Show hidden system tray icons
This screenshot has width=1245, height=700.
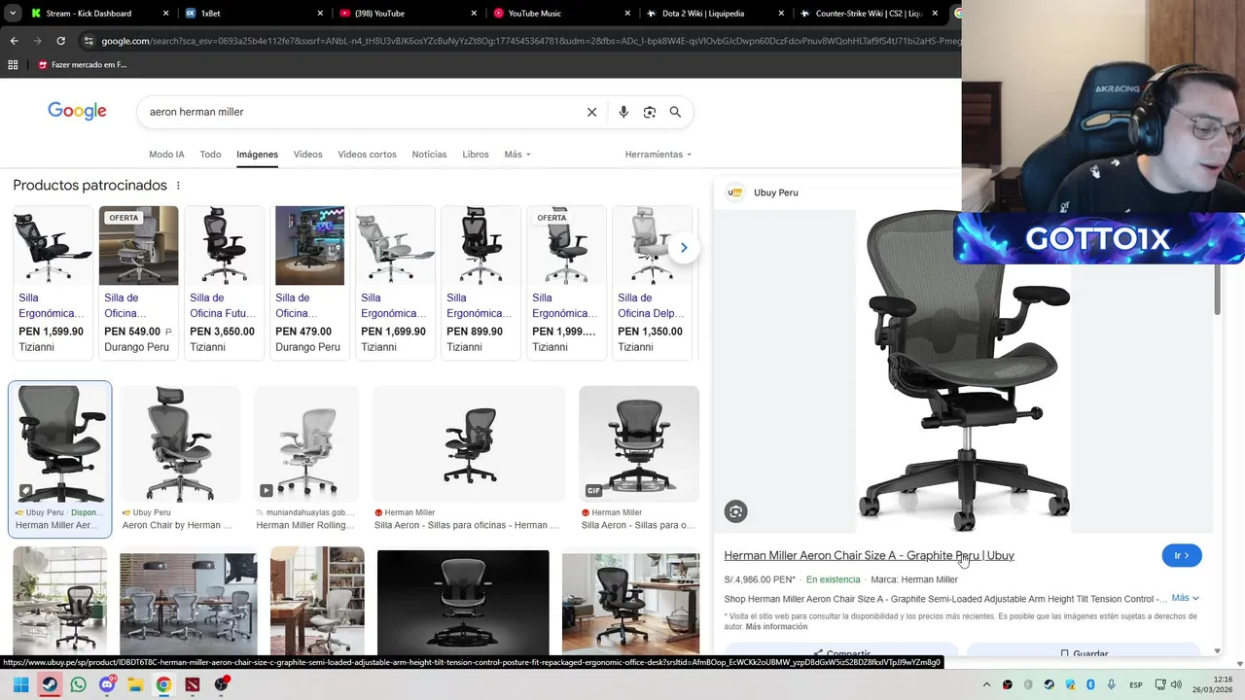986,685
